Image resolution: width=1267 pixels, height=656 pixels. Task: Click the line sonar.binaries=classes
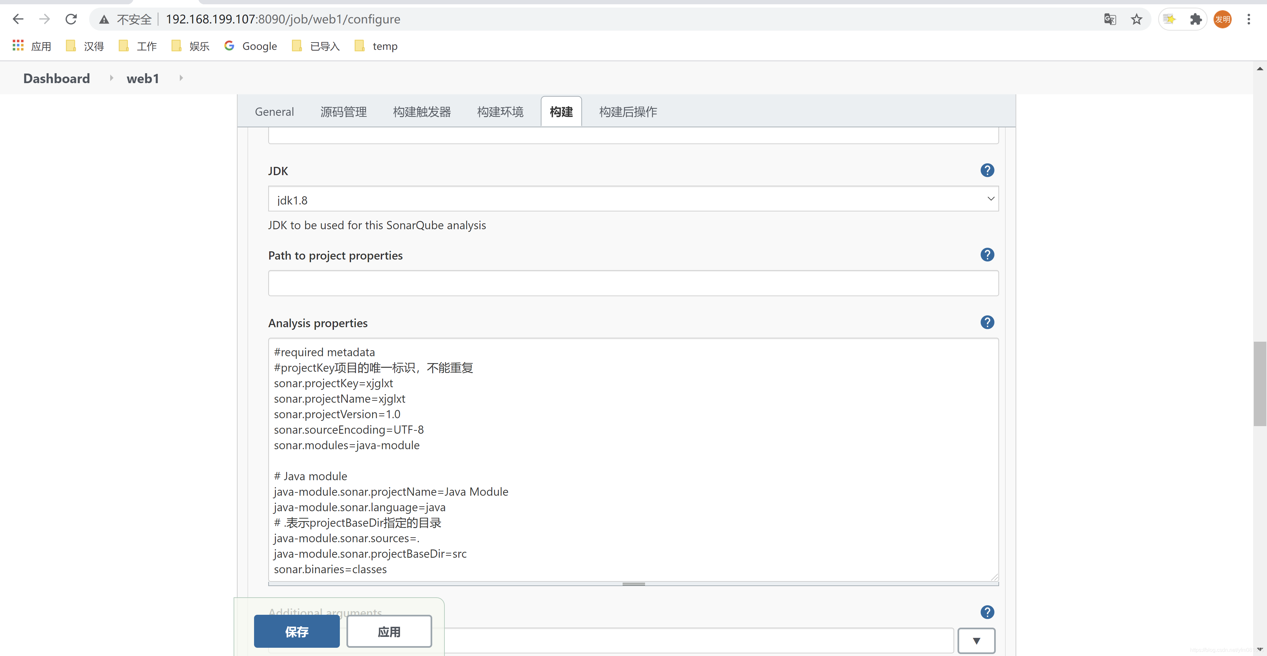pos(330,569)
